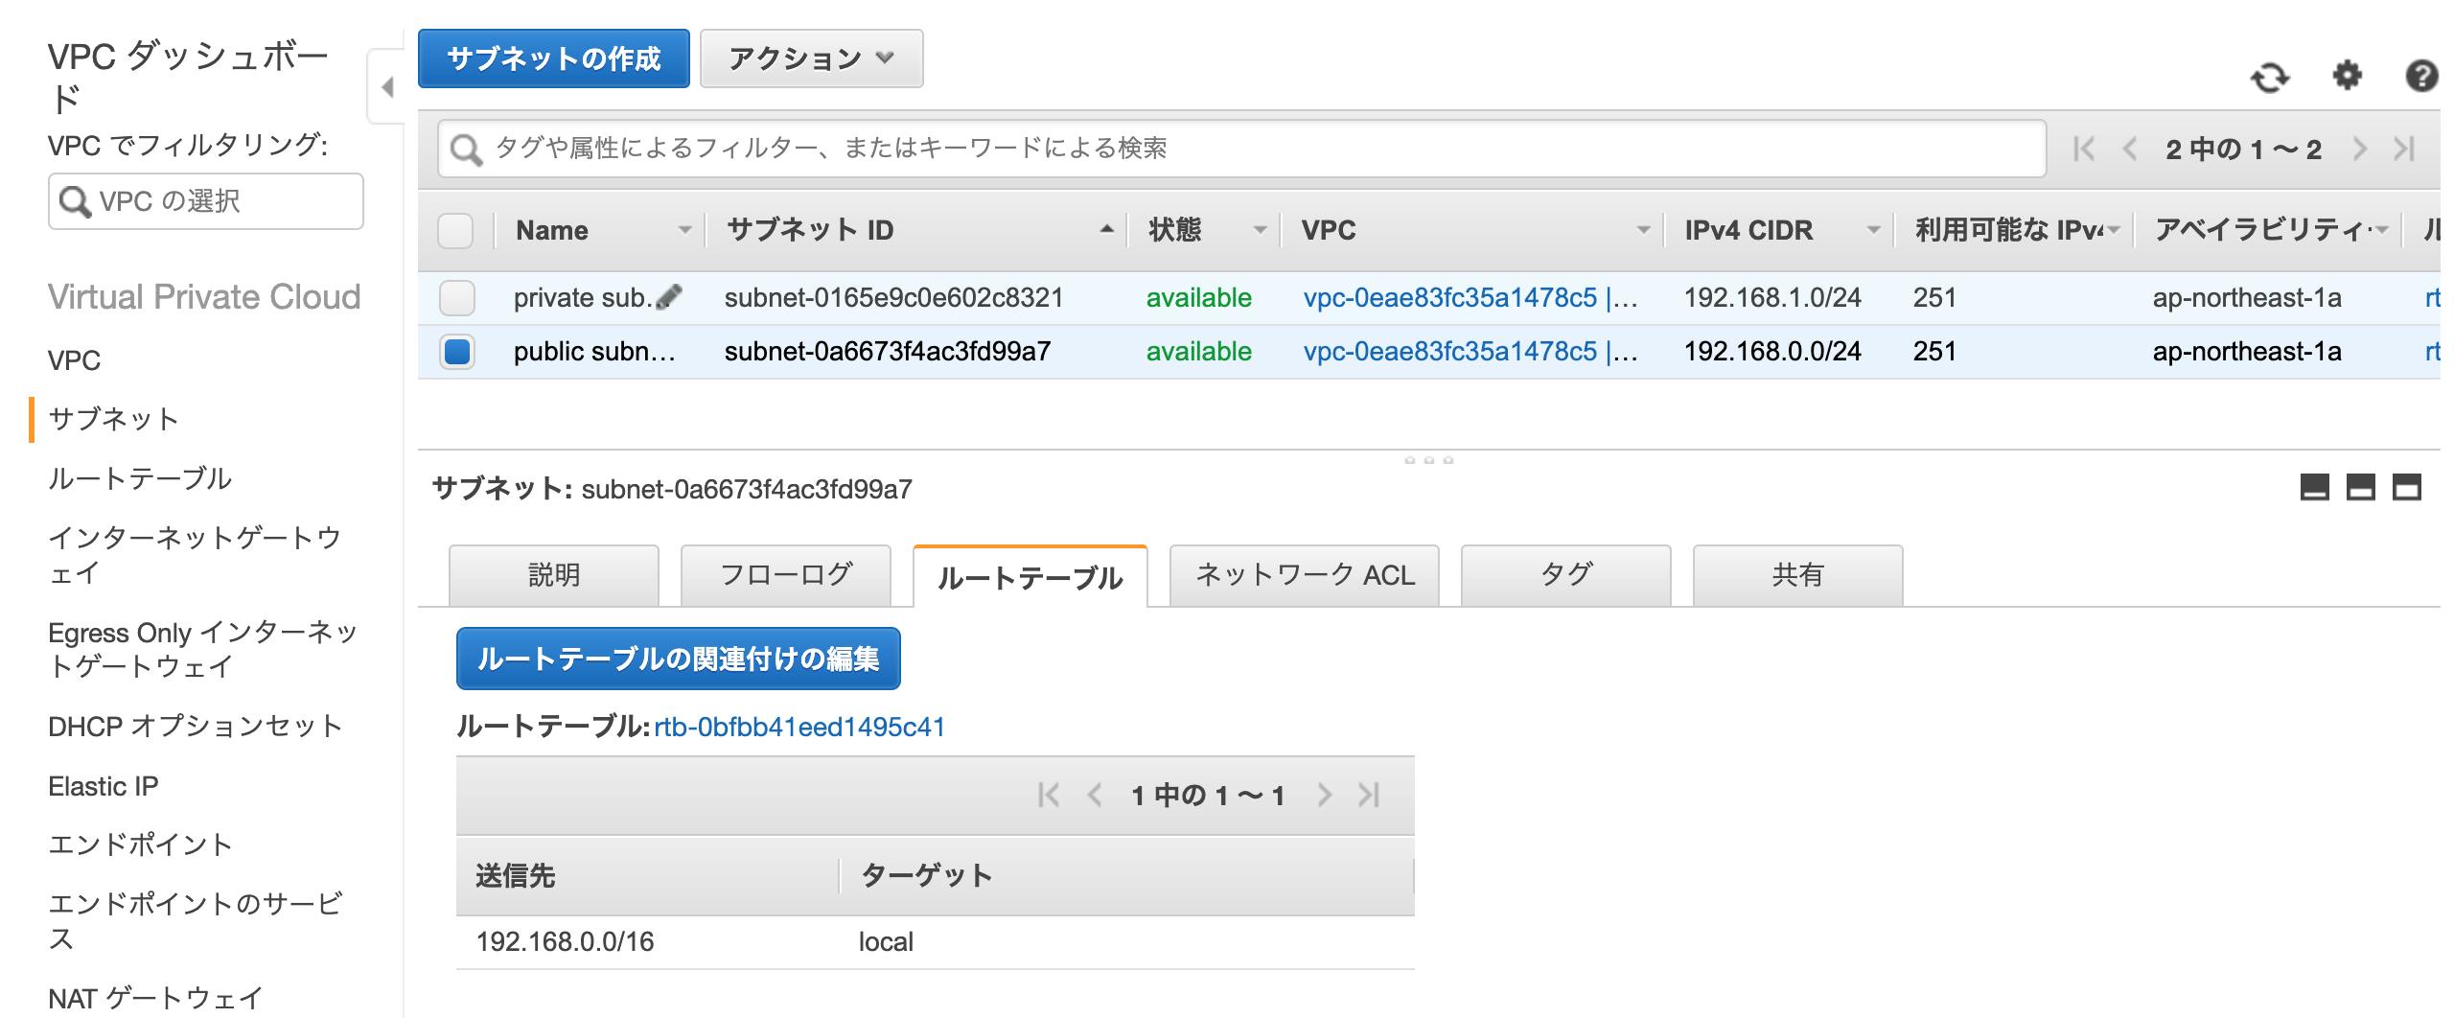Refresh the subnet list

(2272, 77)
